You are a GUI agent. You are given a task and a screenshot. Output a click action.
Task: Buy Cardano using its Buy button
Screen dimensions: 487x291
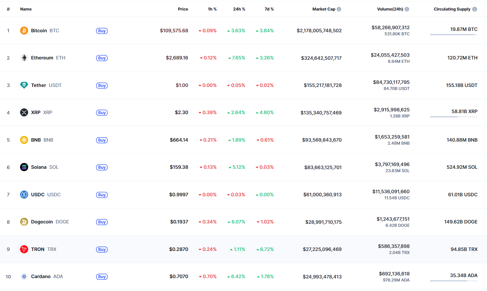(102, 277)
